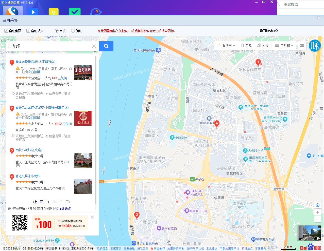Close the hotel red-packet ad banner

click(x=92, y=217)
